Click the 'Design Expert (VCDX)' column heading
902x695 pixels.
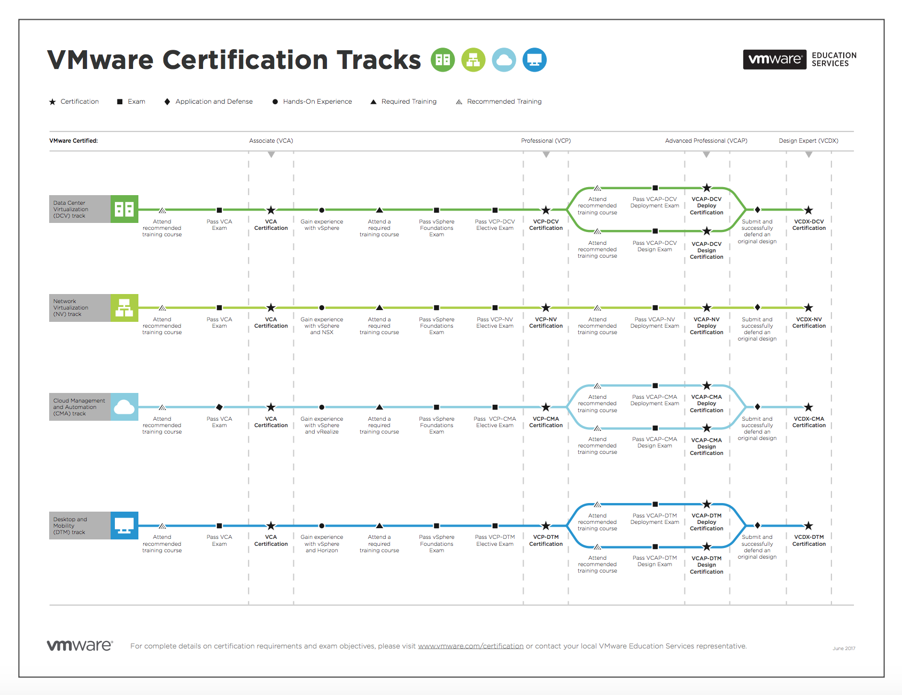[808, 141]
